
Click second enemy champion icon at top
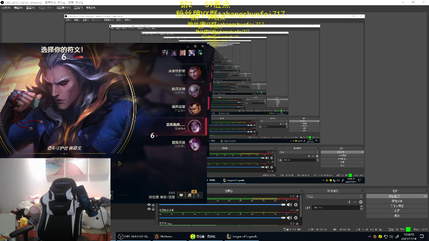point(174,52)
